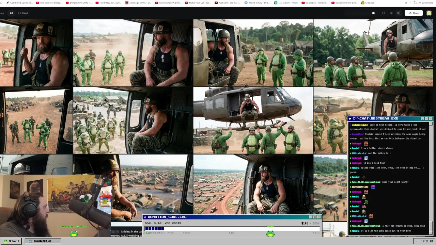Open the Hard Bass 2013 bookmark

pos(108,3)
